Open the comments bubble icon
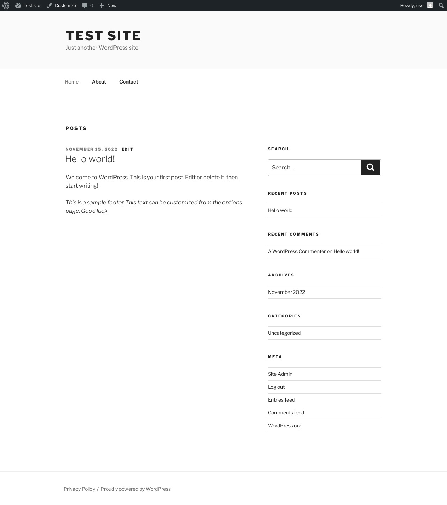Screen dimensions: 447x505 point(85,6)
